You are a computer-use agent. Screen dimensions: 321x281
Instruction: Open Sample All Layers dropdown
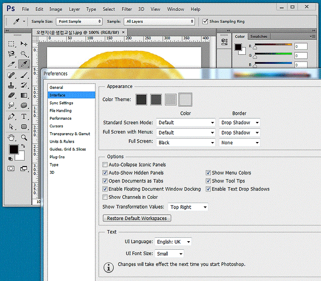point(159,21)
